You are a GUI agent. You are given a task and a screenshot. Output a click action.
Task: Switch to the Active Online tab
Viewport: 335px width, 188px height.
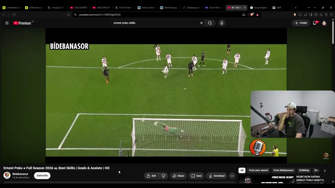click(x=146, y=8)
